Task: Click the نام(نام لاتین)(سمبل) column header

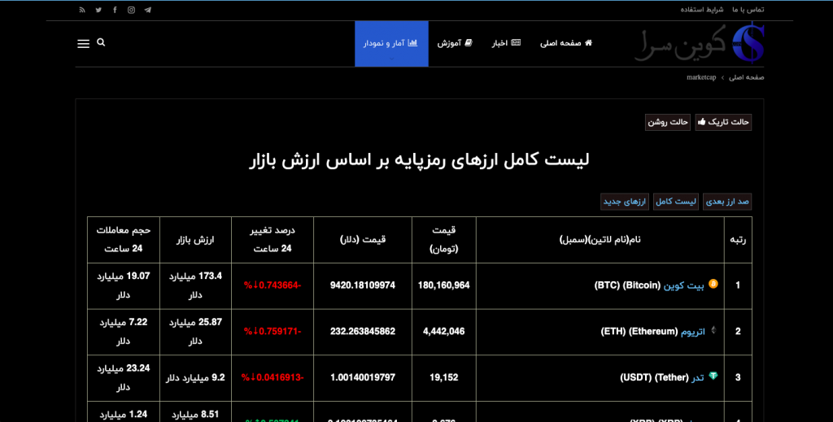Action: click(600, 240)
